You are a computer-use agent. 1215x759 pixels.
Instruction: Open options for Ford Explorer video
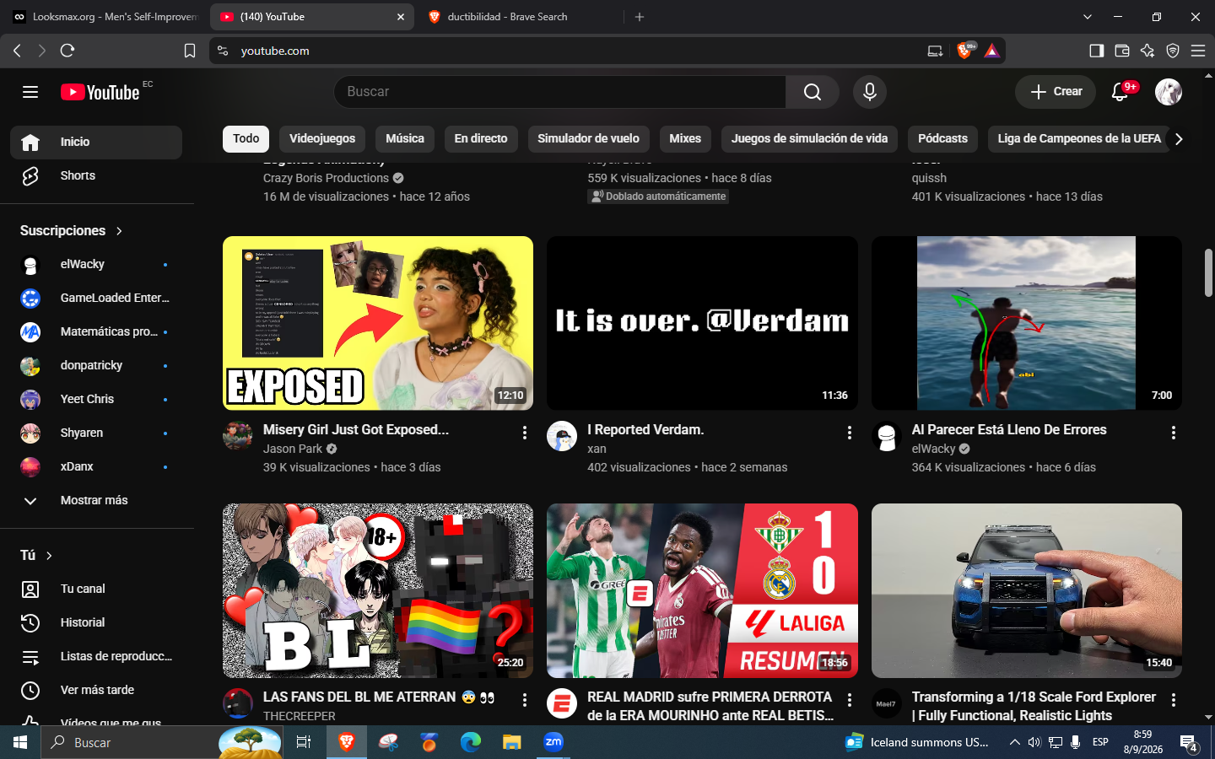coord(1173,700)
